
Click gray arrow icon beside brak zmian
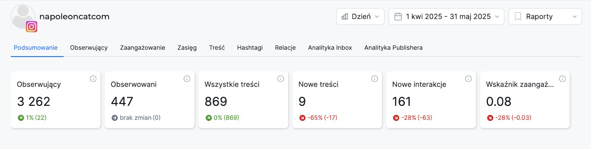[x=115, y=118]
